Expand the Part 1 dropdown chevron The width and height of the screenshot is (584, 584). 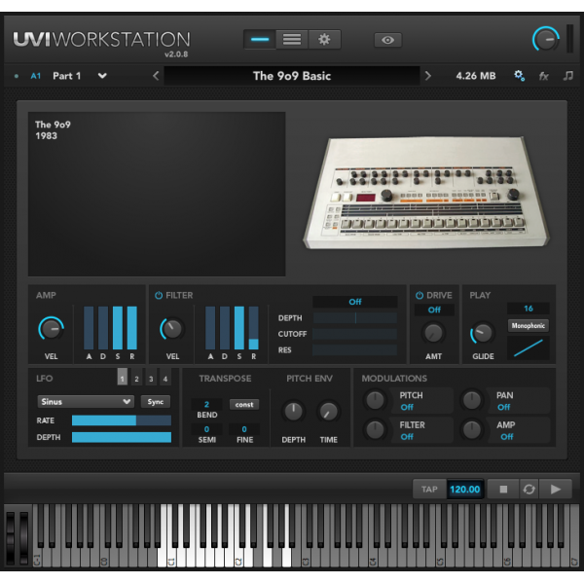[x=102, y=76]
